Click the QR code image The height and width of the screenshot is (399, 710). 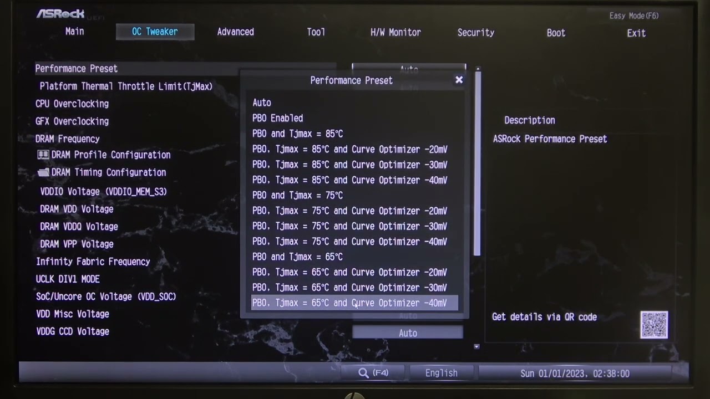click(x=654, y=325)
